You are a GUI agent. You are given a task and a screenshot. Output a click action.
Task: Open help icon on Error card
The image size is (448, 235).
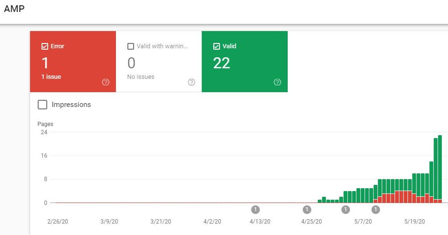point(106,82)
